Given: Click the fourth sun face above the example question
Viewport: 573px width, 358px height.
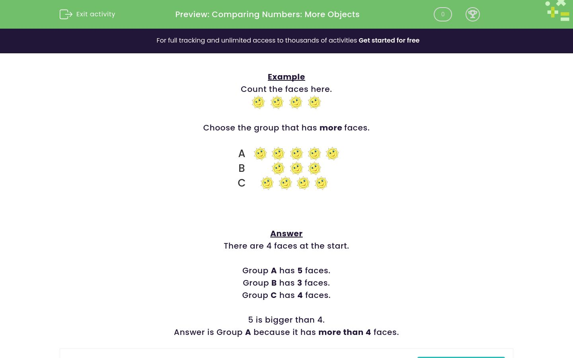Looking at the screenshot, I should pos(314,102).
